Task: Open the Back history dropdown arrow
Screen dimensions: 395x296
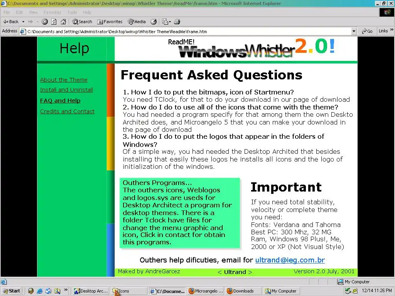Action: (23, 22)
